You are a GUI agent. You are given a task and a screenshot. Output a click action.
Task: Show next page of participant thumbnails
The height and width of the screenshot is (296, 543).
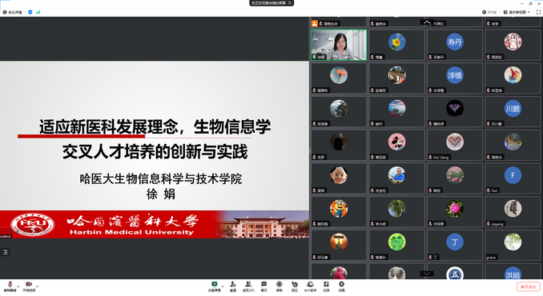[x=427, y=274]
